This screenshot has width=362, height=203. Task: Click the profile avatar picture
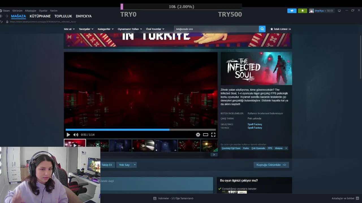(x=311, y=11)
